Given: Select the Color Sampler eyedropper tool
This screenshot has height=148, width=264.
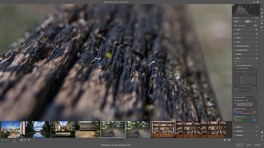Looking at the screenshot, I should pyautogui.click(x=262, y=136).
